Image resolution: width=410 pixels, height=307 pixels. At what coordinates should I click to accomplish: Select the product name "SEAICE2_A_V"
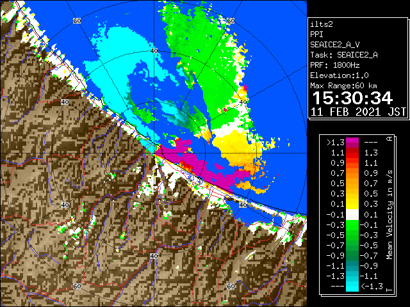click(335, 45)
